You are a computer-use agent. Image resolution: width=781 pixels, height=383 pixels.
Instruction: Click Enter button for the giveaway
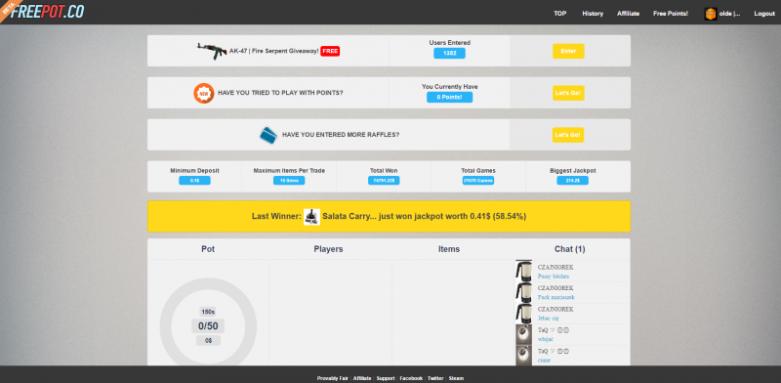tap(568, 51)
